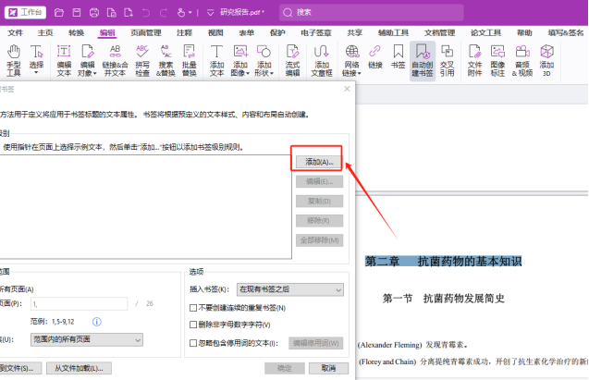Enable 不要创建连续的重复书签 checkbox

(x=193, y=307)
